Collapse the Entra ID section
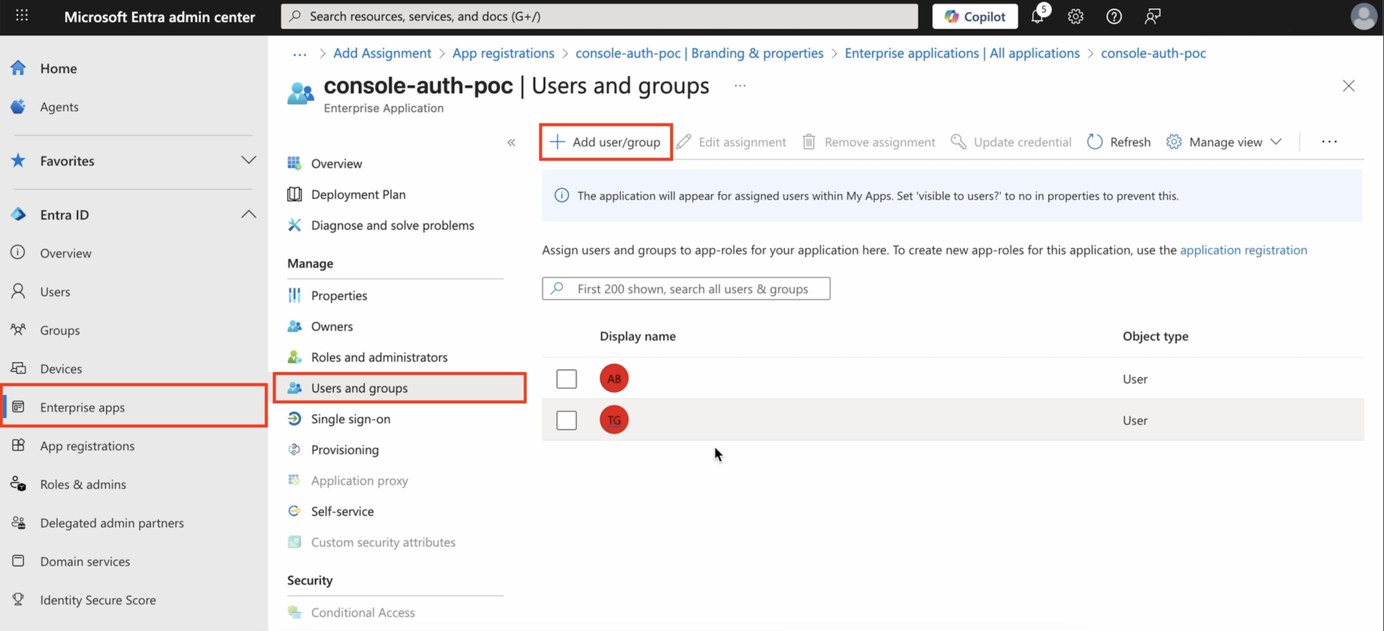 248,214
